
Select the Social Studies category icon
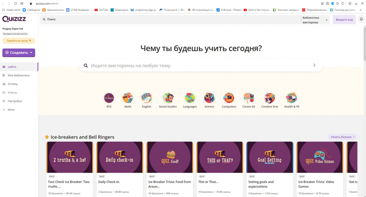coord(168,98)
